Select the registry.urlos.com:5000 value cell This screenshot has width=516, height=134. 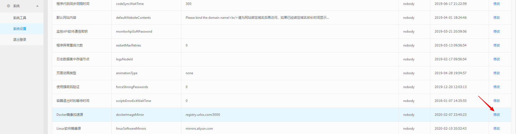coord(203,115)
